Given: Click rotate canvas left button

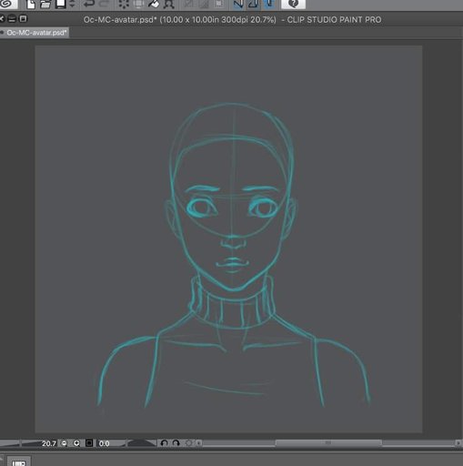Looking at the screenshot, I should click(165, 443).
